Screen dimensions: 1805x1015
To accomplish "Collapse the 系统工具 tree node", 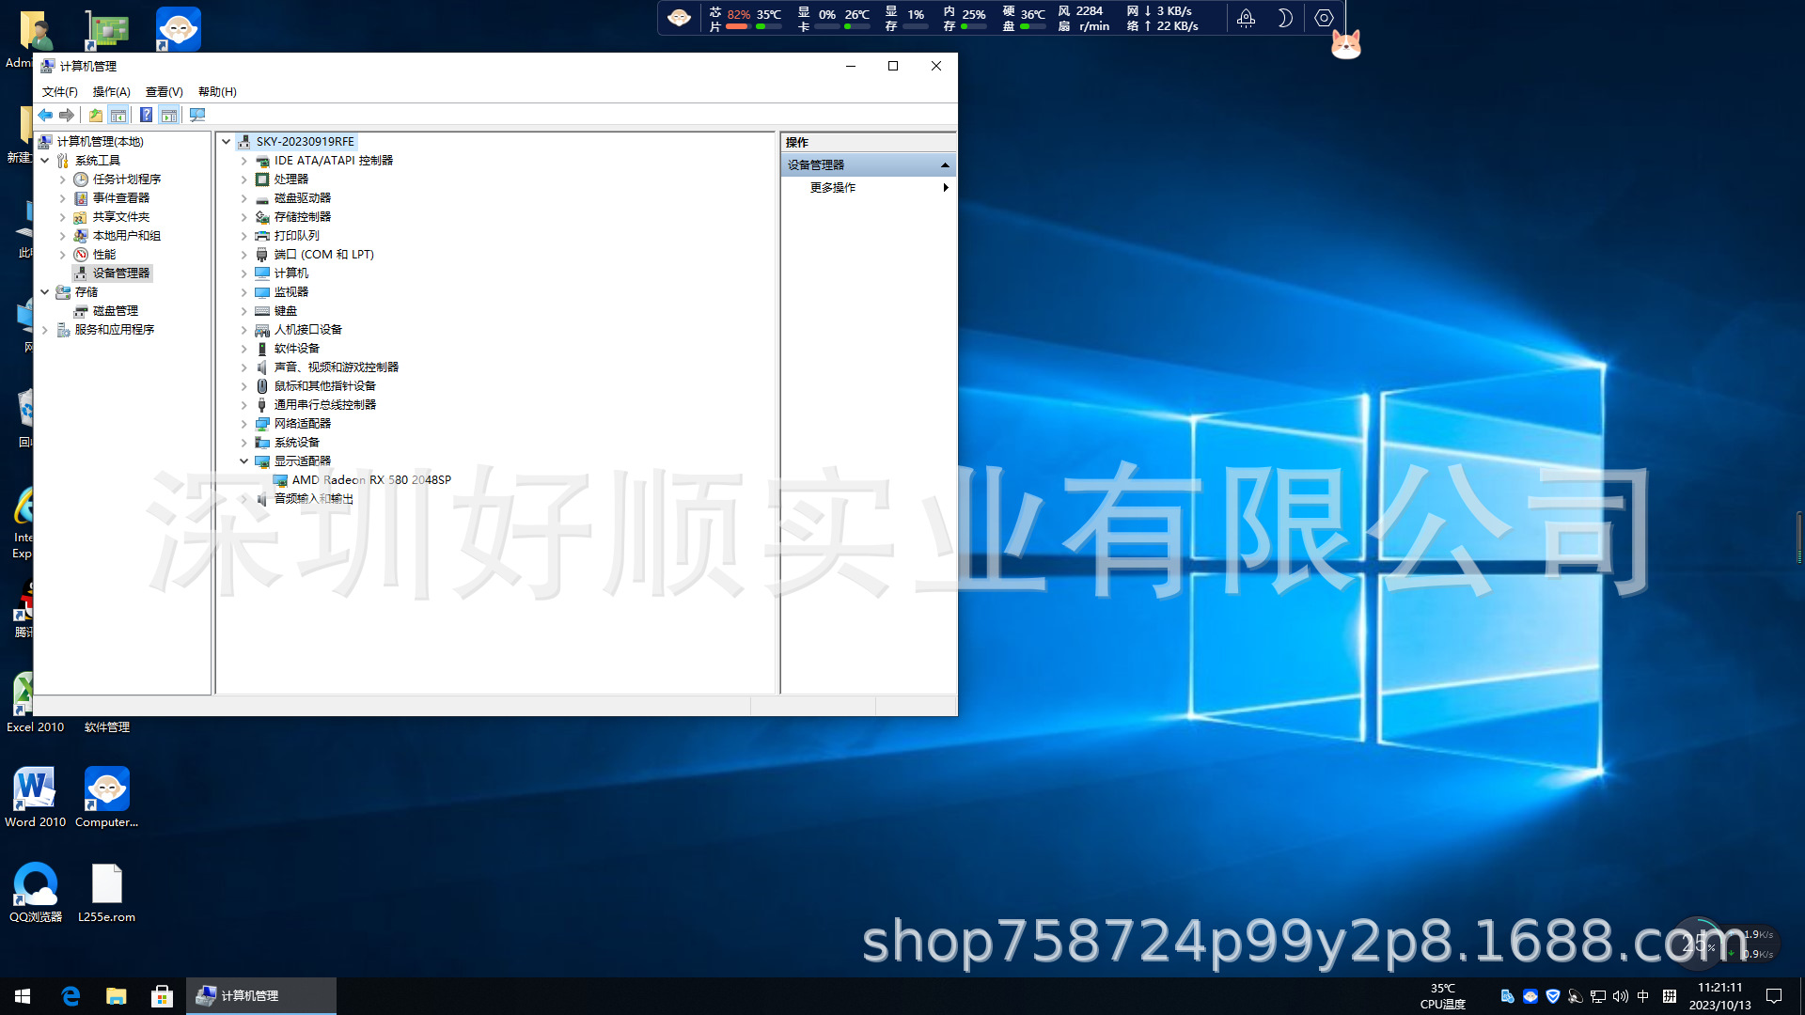I will pos(45,161).
